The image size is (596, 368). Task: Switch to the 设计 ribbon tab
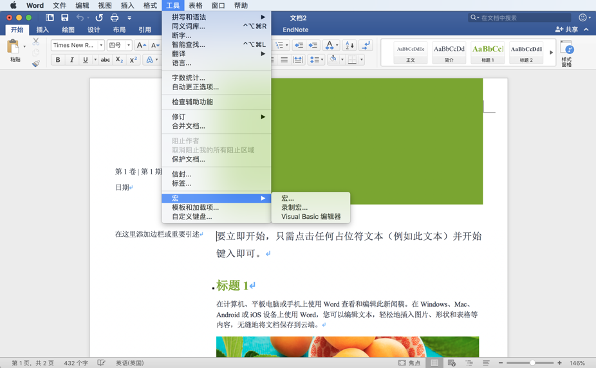tap(93, 30)
